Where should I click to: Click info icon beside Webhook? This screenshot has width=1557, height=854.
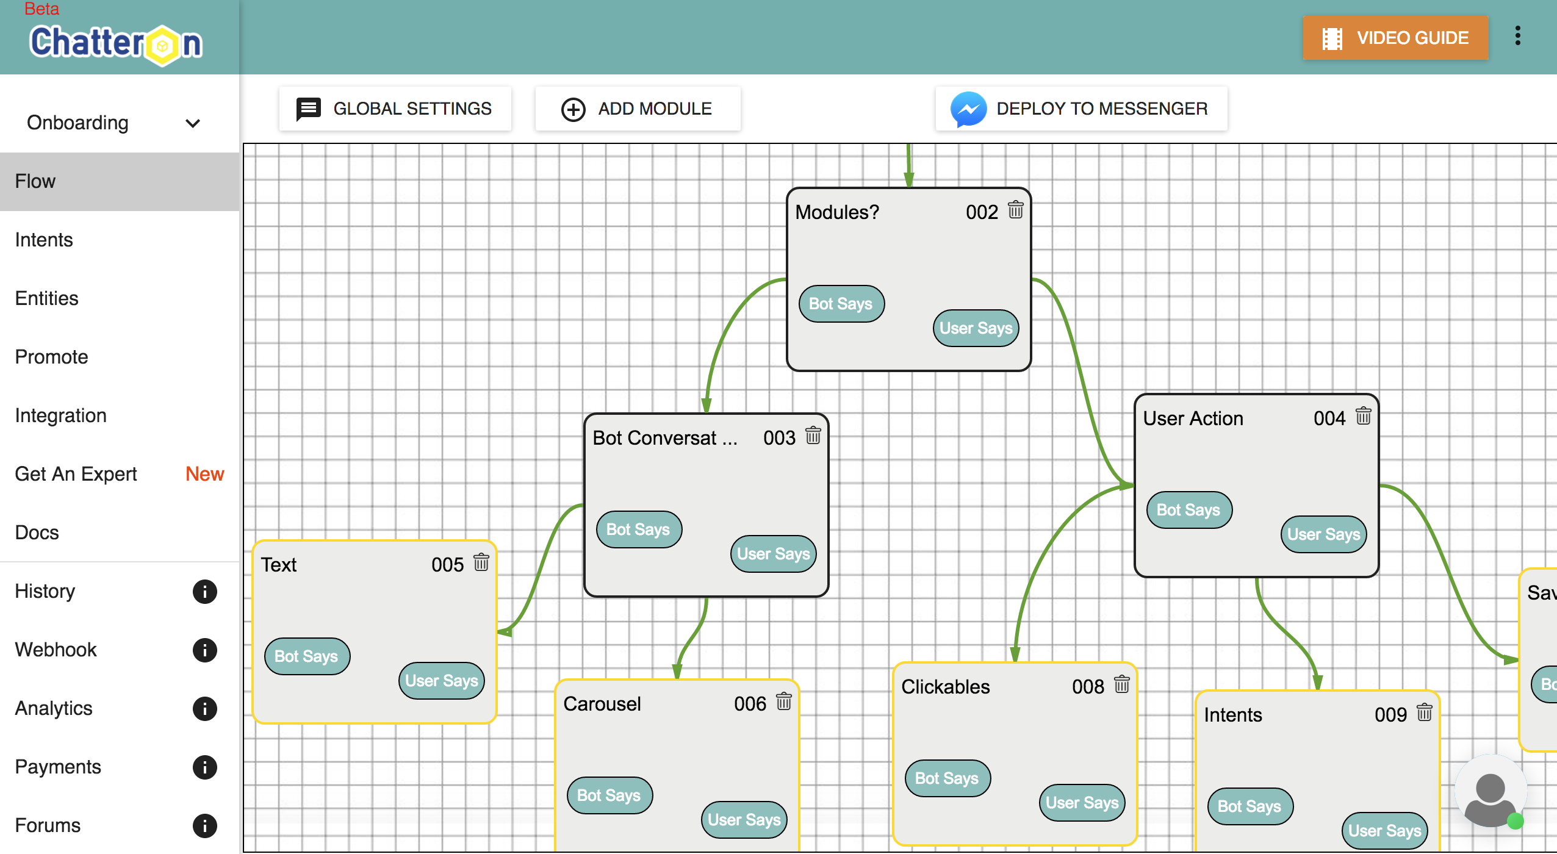pos(204,650)
